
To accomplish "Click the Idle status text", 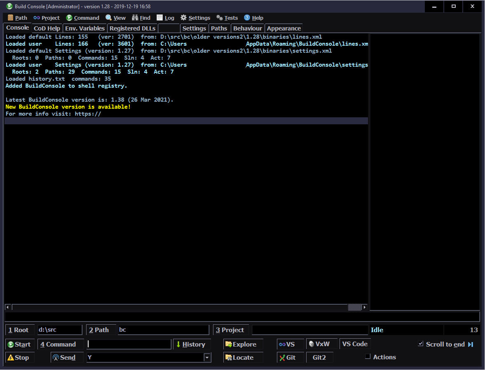I will pos(377,330).
